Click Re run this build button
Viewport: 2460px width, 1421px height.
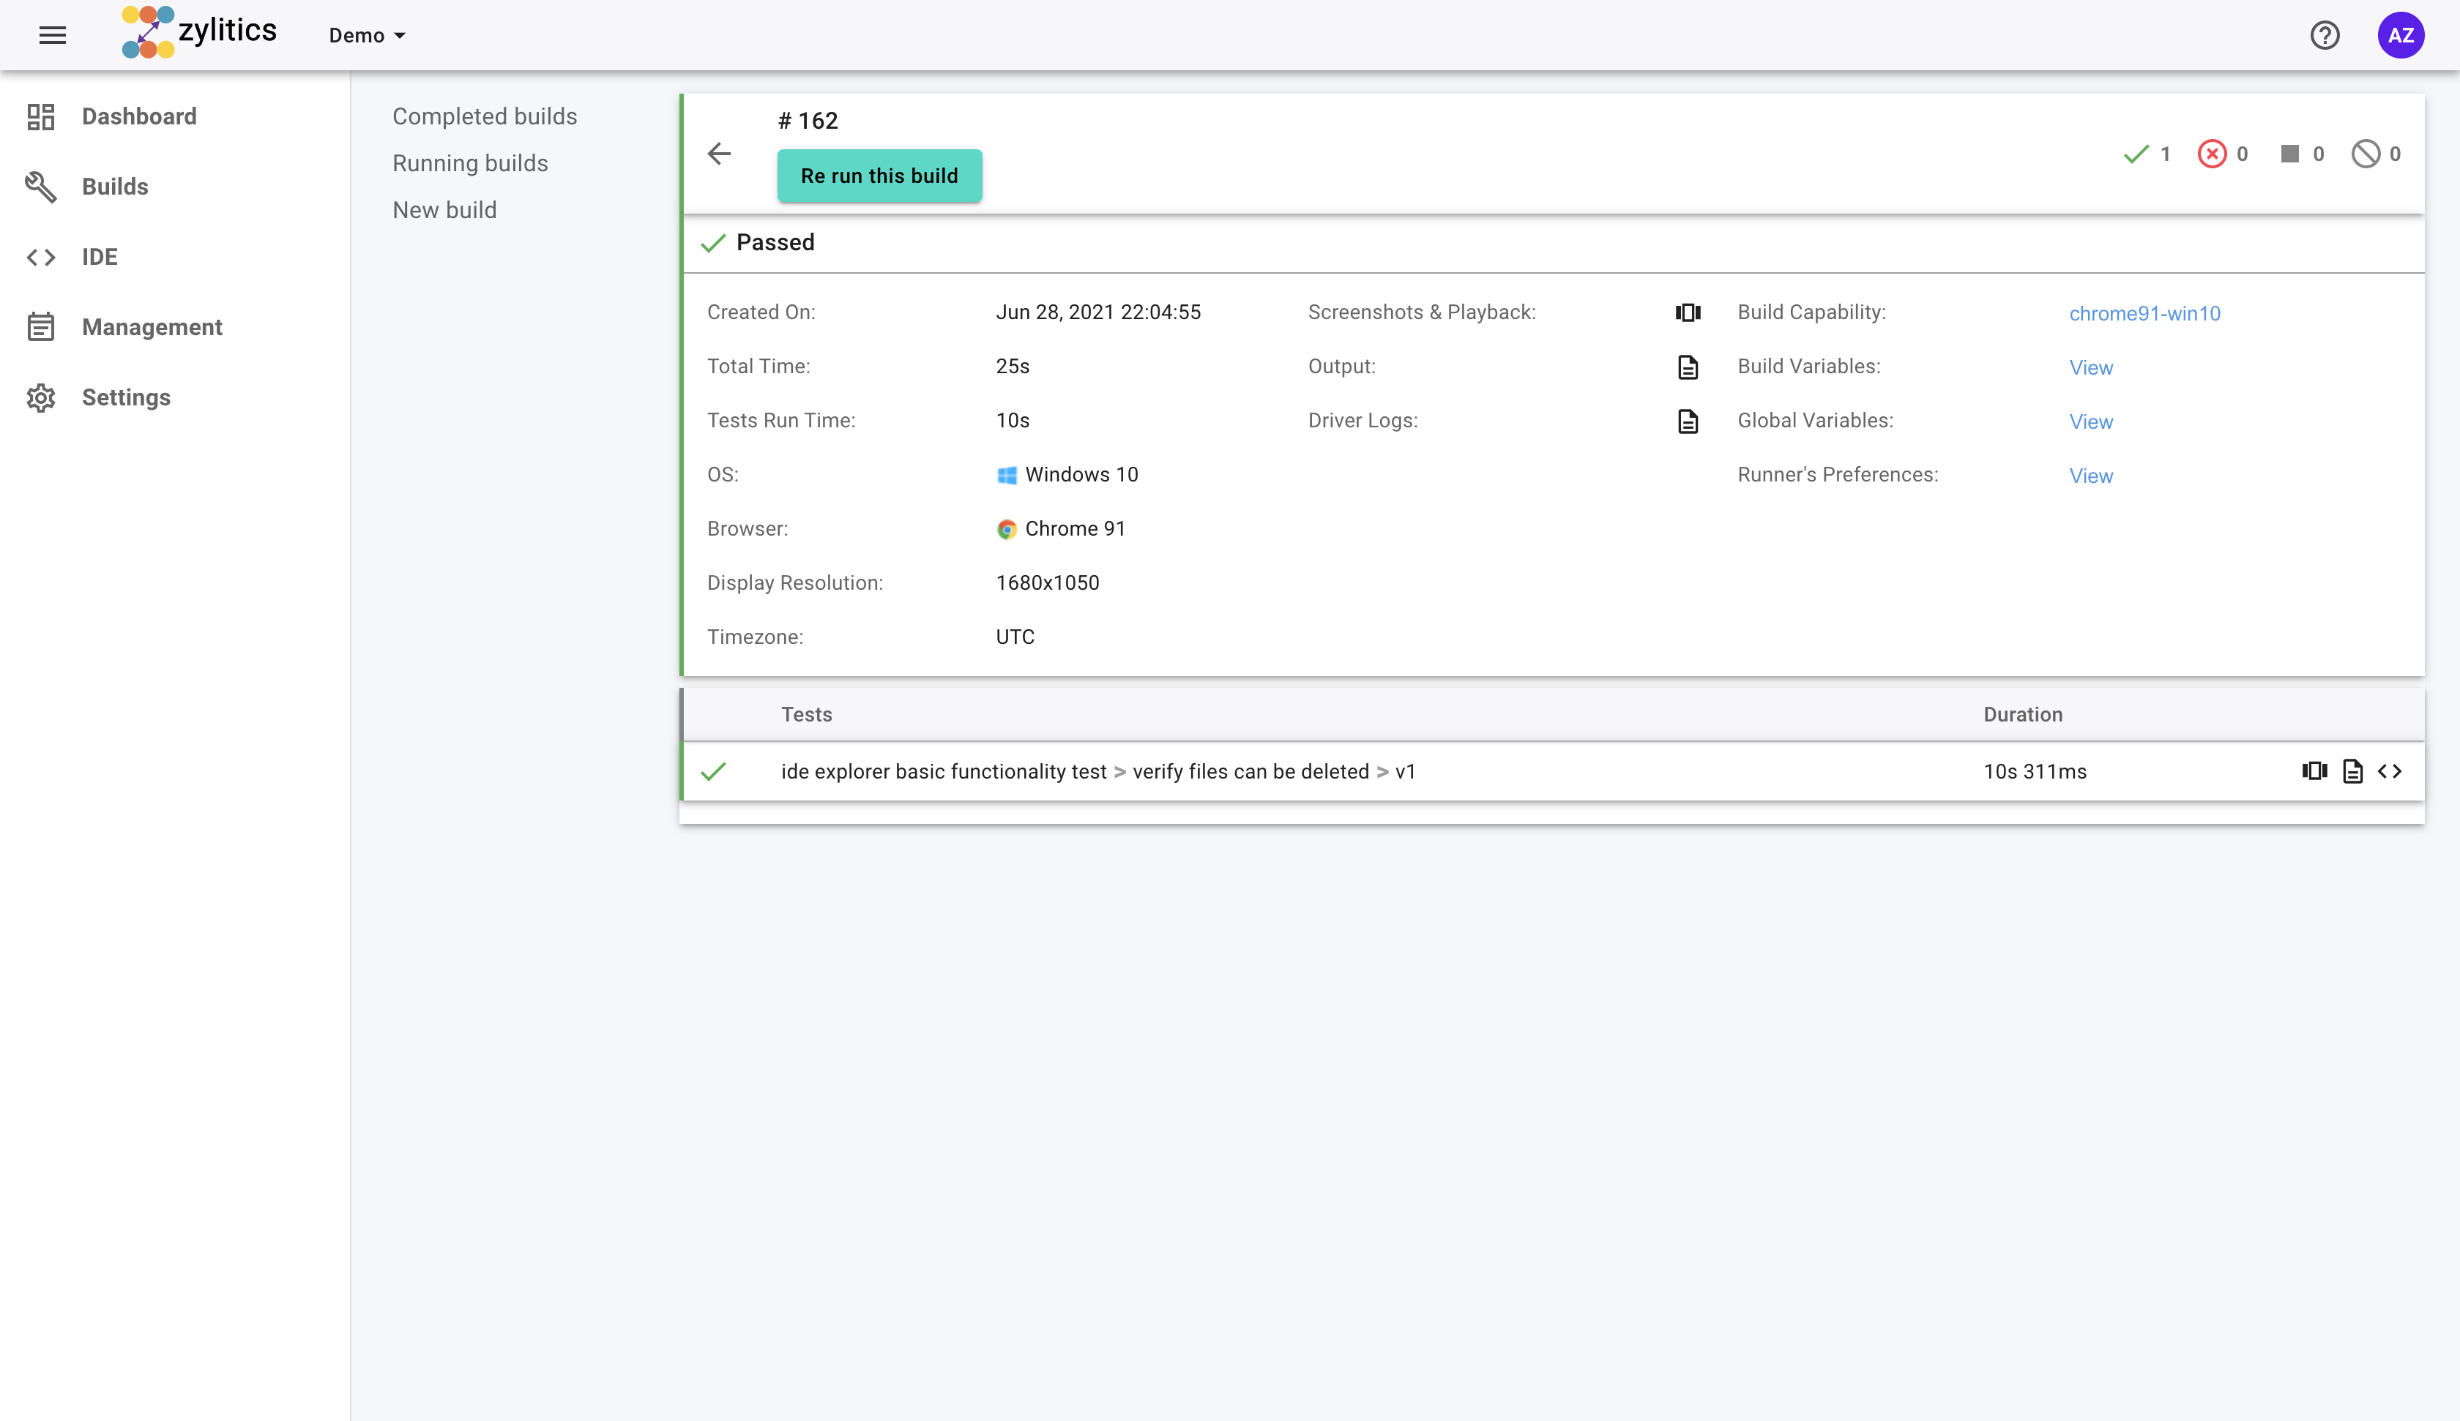pyautogui.click(x=879, y=176)
